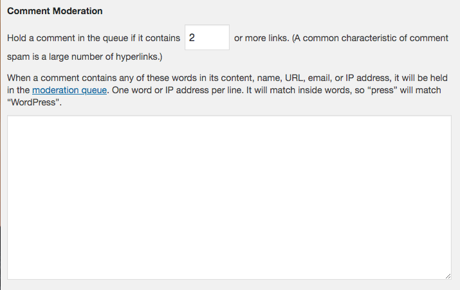
Task: Click the links threshold number field
Action: (x=207, y=38)
